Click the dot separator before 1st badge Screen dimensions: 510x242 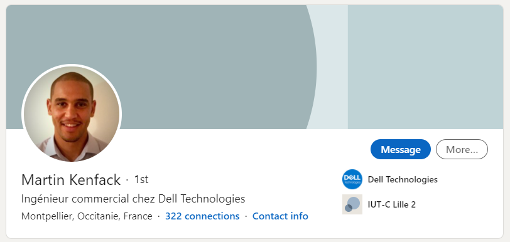click(127, 180)
